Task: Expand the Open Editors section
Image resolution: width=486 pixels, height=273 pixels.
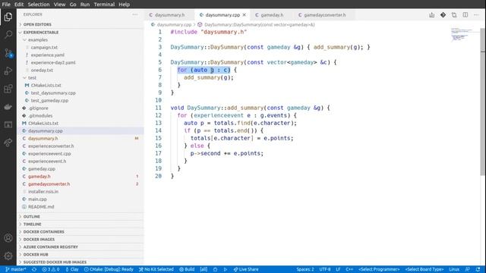Action: [x=80, y=24]
